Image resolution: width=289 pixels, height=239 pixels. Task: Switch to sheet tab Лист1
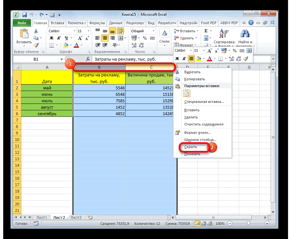42,217
